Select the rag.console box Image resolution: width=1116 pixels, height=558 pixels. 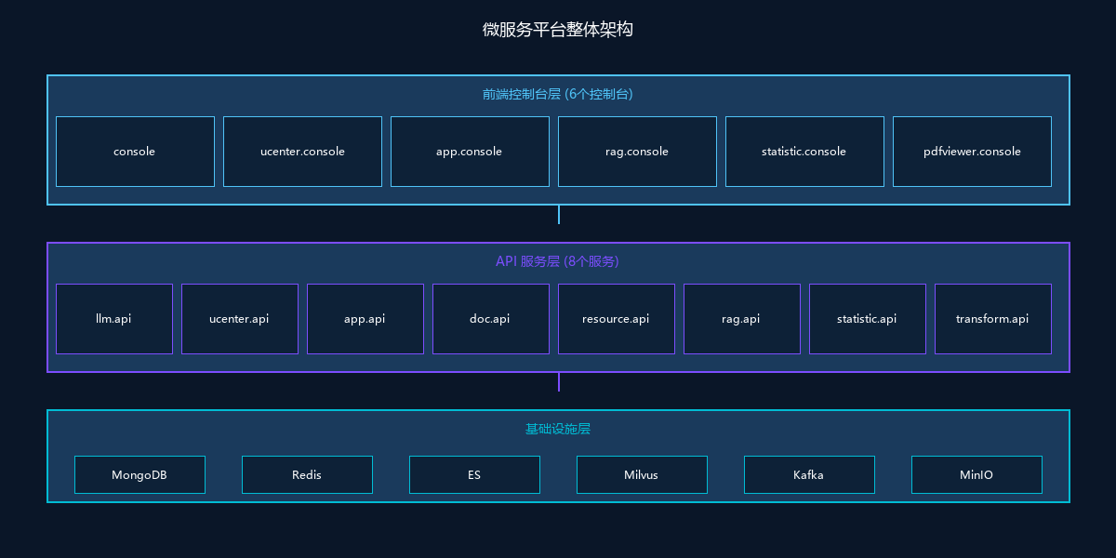pyautogui.click(x=637, y=152)
